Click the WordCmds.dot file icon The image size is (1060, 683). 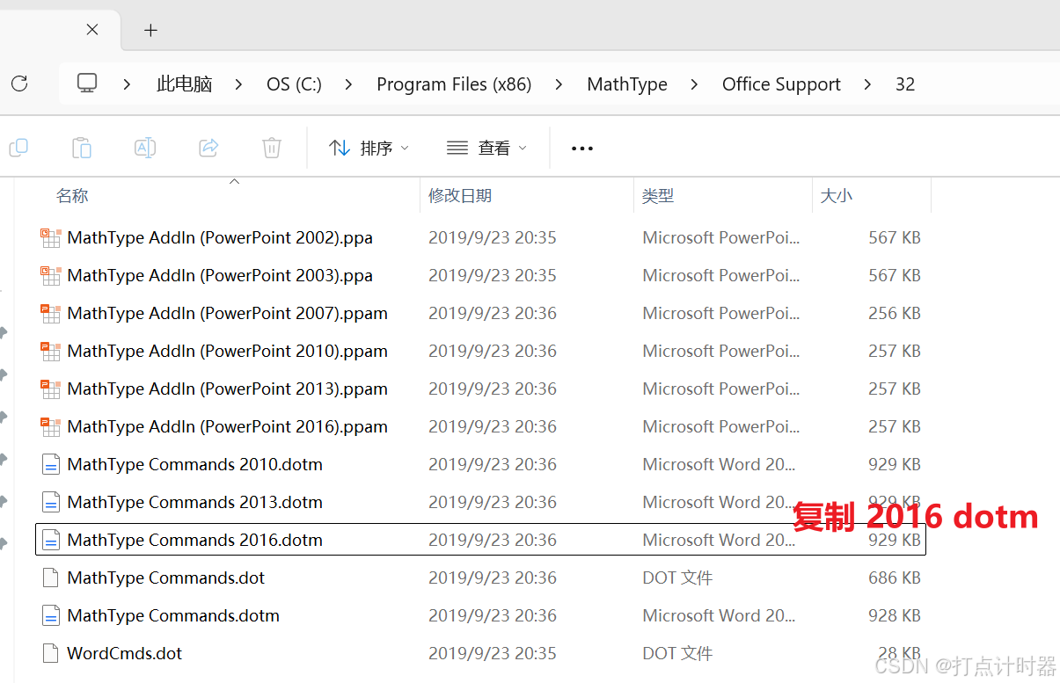coord(51,653)
